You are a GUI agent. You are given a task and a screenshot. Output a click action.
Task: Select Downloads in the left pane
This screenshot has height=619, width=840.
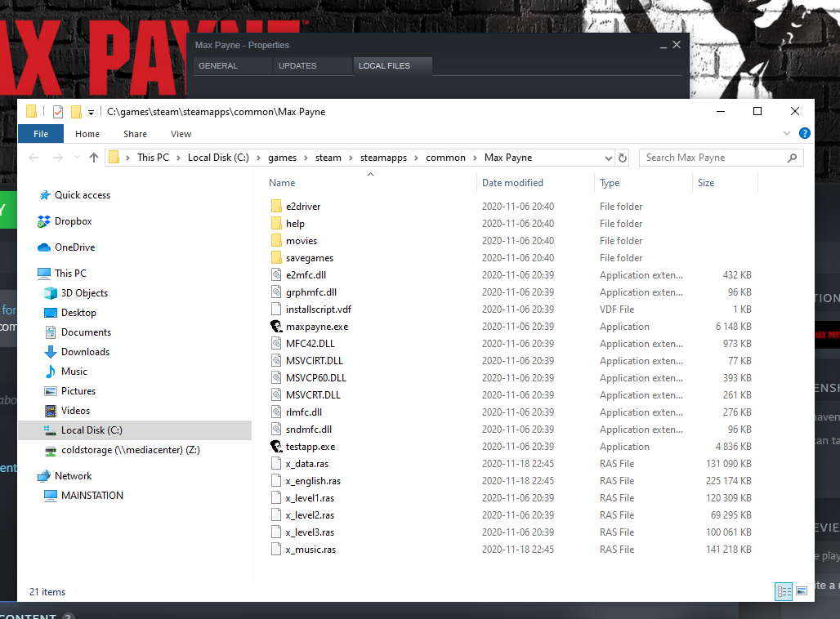pyautogui.click(x=85, y=351)
